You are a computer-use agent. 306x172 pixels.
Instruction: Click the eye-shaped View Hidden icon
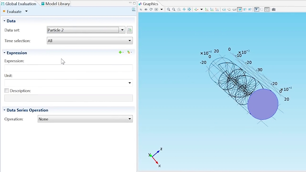click(146, 10)
